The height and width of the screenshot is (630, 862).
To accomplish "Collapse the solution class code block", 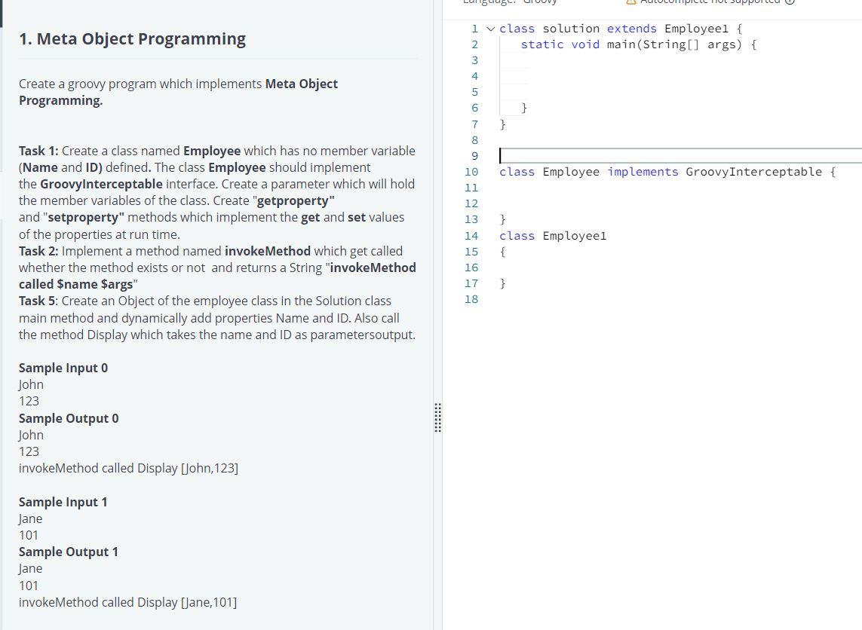I will point(490,29).
